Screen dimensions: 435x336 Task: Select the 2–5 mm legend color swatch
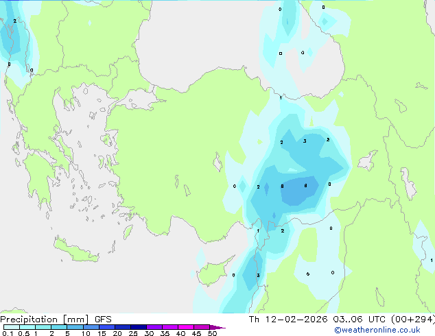point(59,327)
